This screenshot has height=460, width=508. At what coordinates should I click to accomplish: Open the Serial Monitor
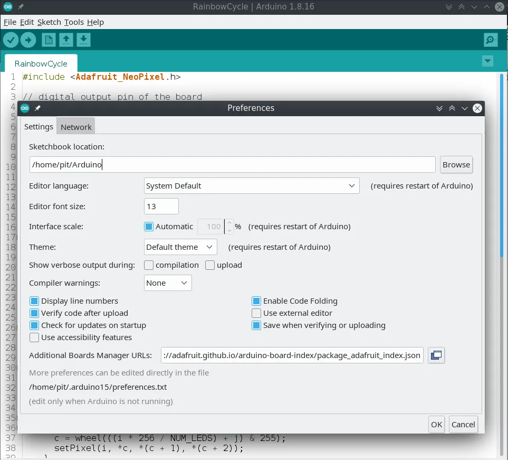(491, 40)
